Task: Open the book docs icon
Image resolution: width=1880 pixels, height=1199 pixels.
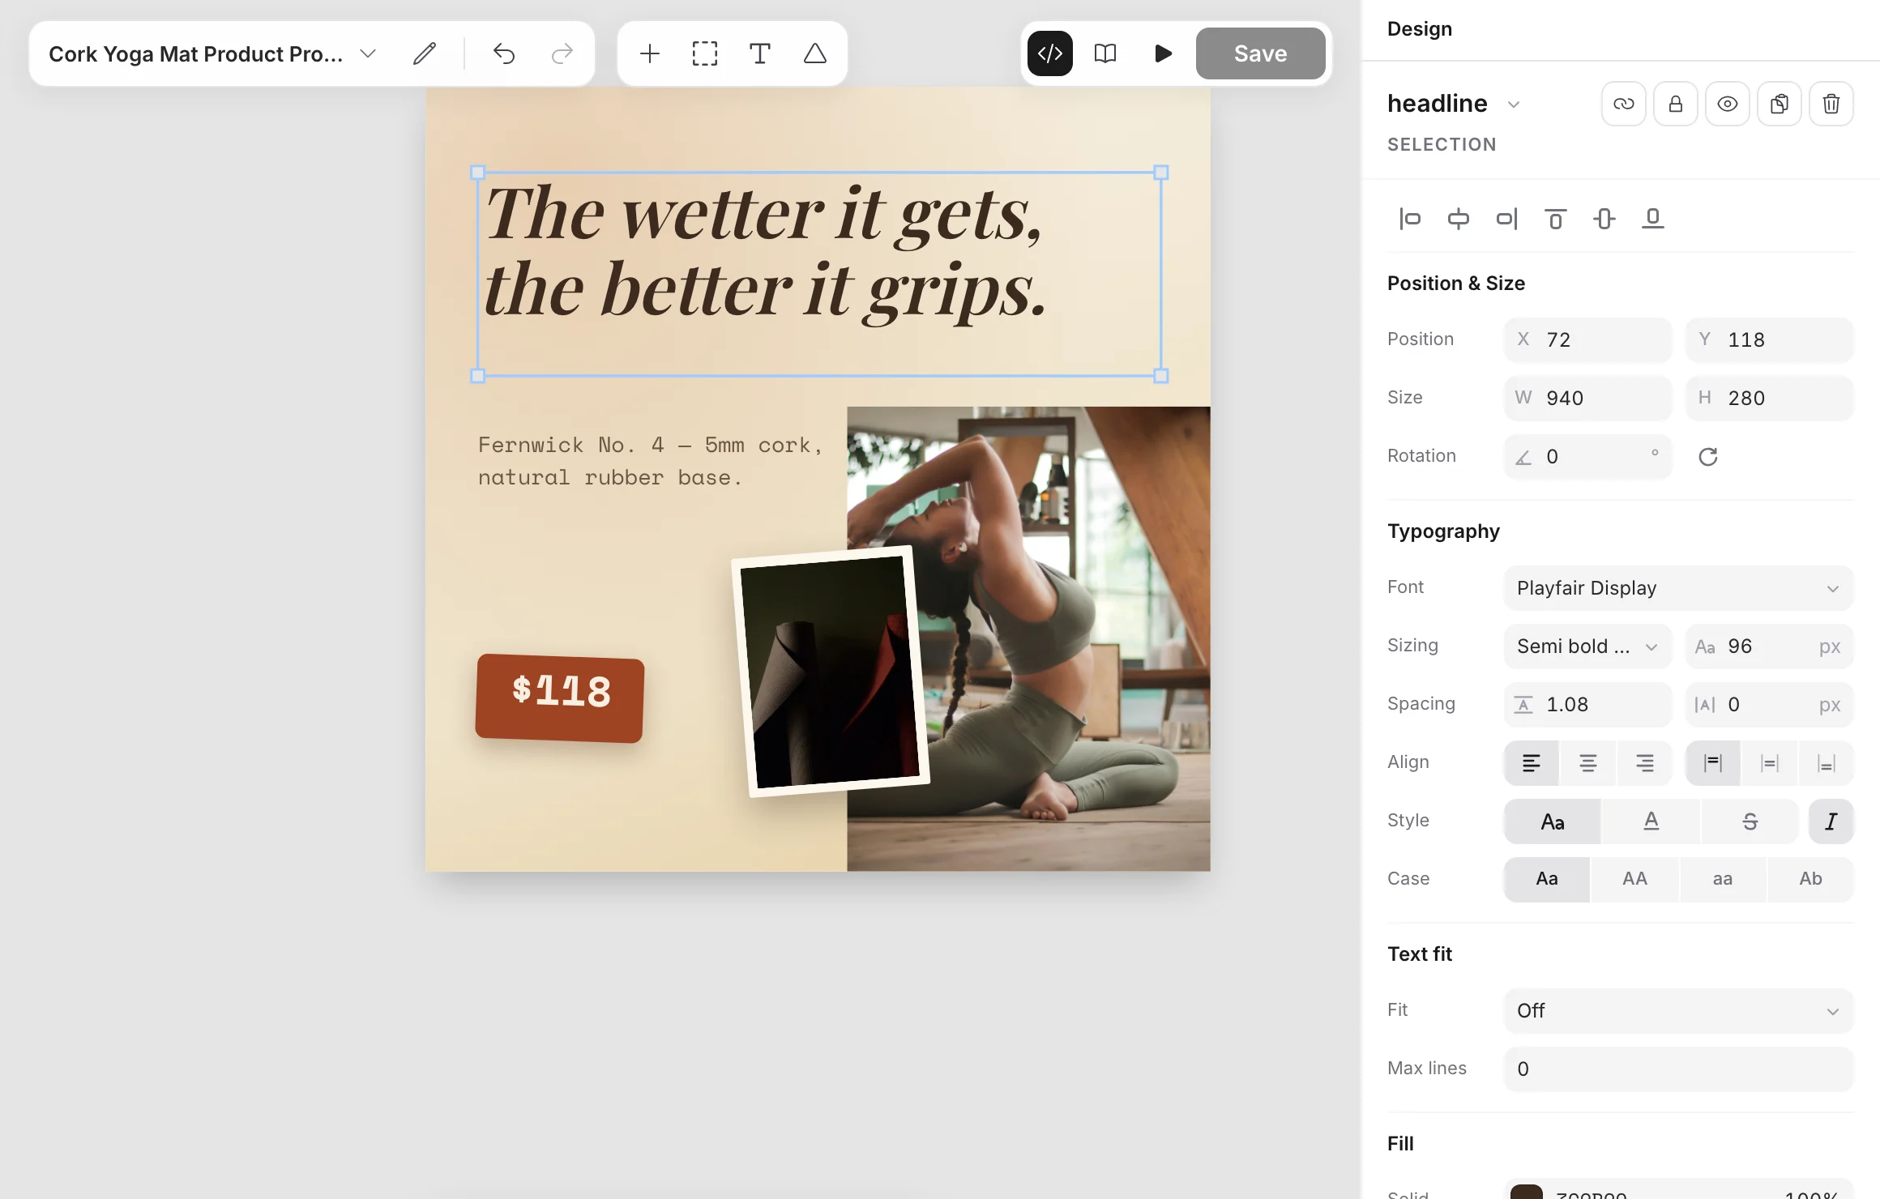Action: click(x=1105, y=53)
